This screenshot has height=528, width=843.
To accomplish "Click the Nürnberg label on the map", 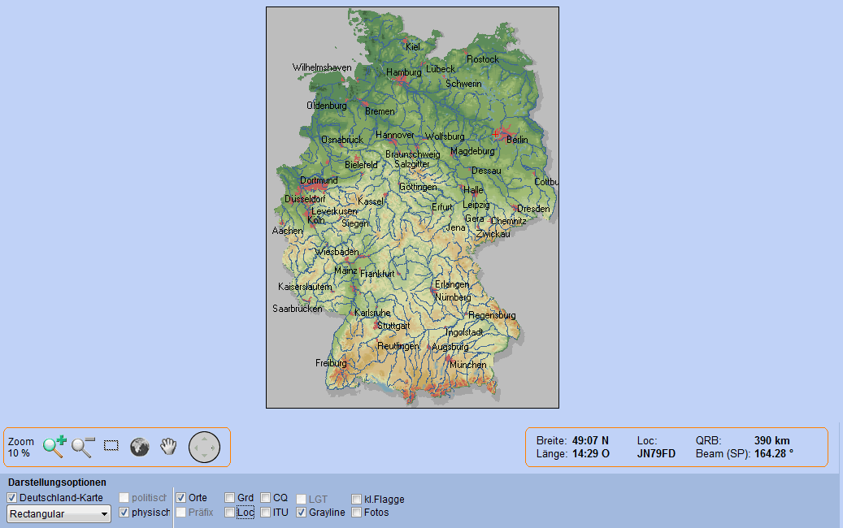I will pos(453,297).
